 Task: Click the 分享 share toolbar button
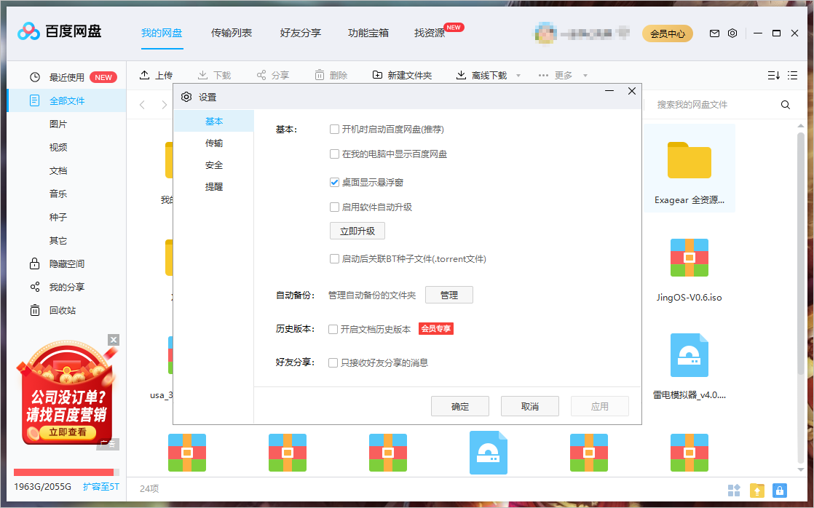273,75
